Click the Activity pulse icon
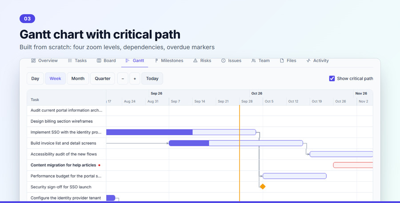 (308, 61)
